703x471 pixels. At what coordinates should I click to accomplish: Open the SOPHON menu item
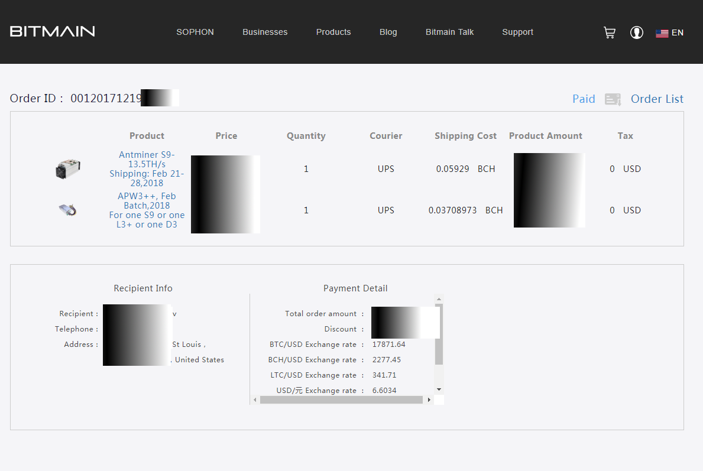(x=195, y=32)
